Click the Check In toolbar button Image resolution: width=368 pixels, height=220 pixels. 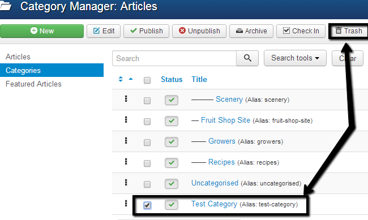(x=301, y=31)
